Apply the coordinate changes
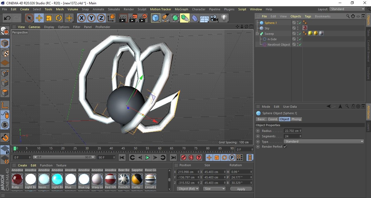The image size is (371, 198). [241, 189]
